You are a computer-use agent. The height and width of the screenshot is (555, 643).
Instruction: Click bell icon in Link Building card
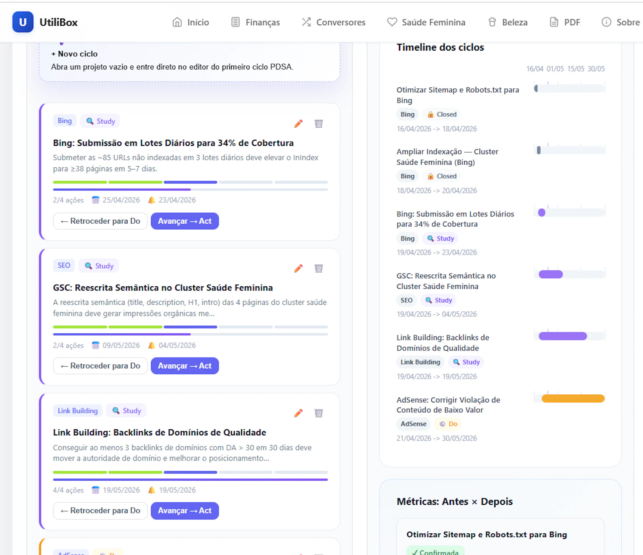click(x=152, y=490)
